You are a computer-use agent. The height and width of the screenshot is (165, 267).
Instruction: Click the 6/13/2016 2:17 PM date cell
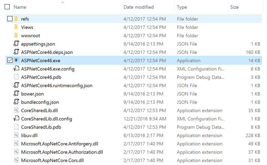pyautogui.click(x=143, y=135)
